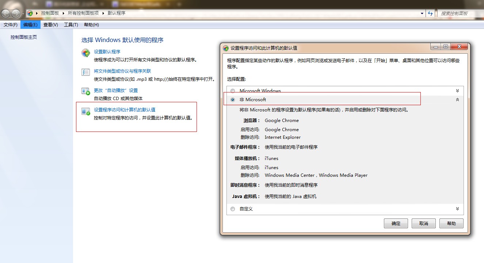
Task: Click 使用我当前的即时消息程序 text
Action: (x=291, y=185)
